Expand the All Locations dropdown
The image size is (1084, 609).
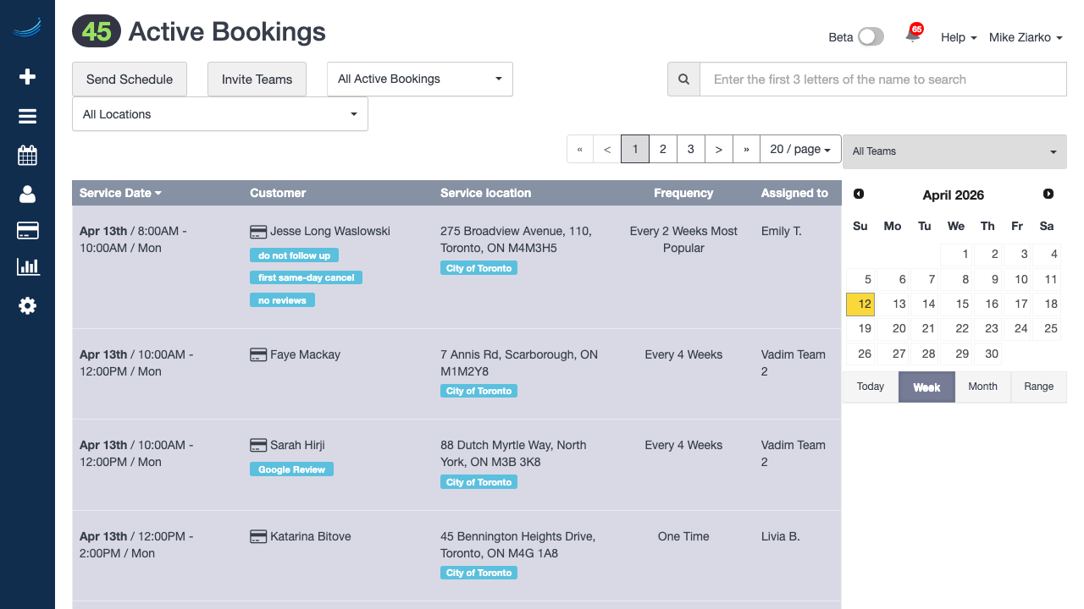(x=219, y=114)
